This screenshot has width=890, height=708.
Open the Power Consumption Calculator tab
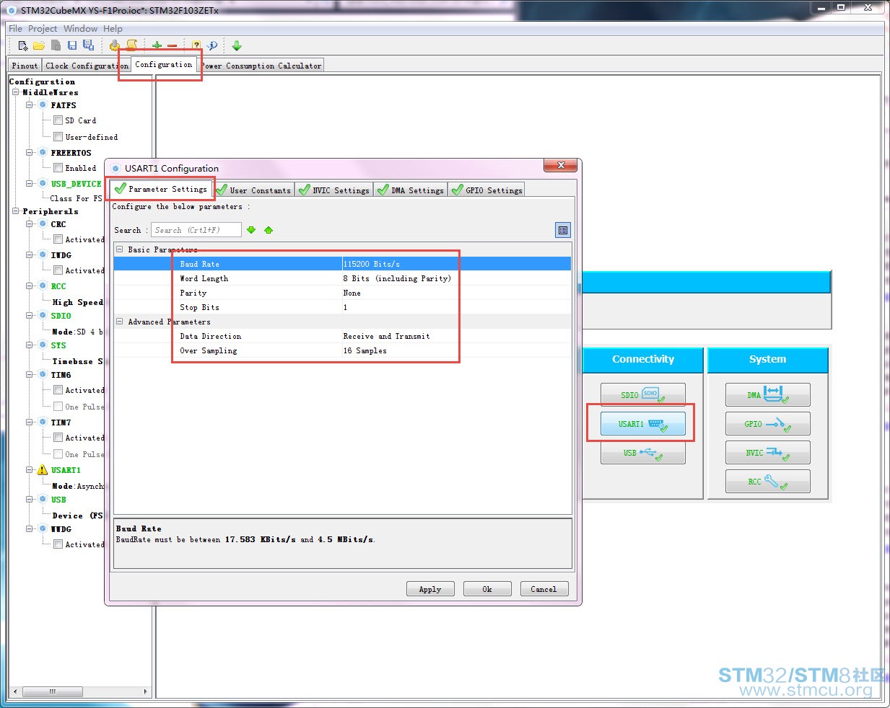(x=261, y=66)
